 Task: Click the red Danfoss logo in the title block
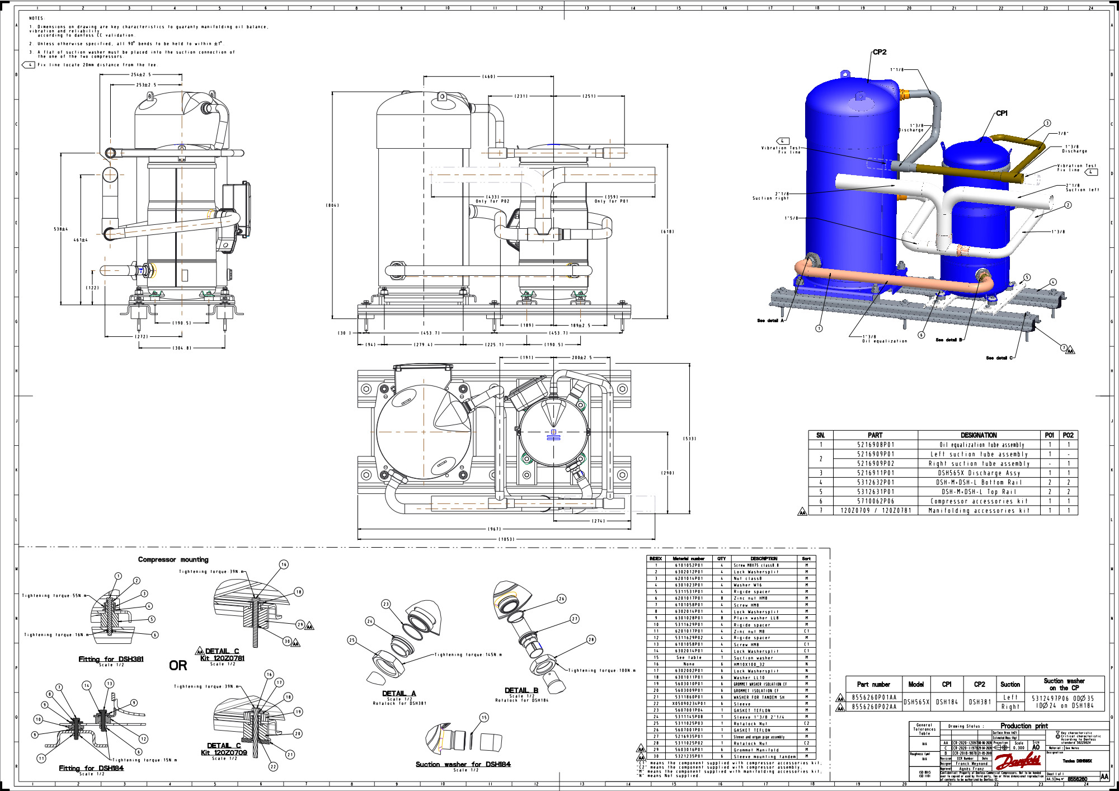tap(1018, 761)
